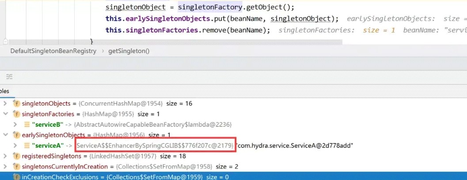Screen dimensions: 467x180
Task: Switch to the Variables tab
Action: tap(4, 91)
